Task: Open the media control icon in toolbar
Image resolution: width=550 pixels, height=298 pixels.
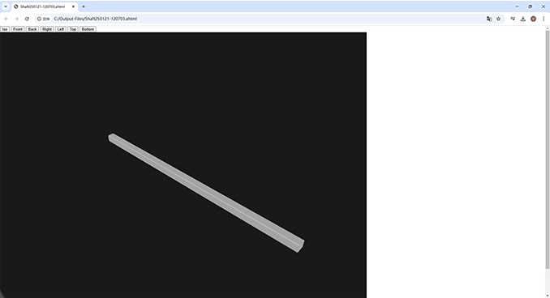Action: [513, 19]
